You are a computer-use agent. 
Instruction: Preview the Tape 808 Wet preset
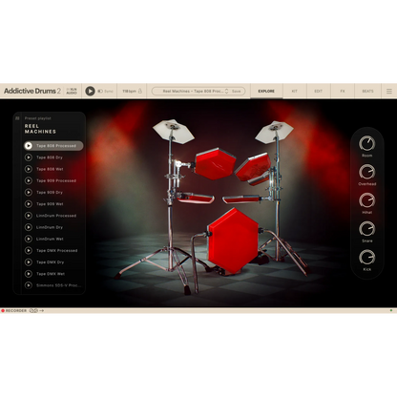point(29,169)
